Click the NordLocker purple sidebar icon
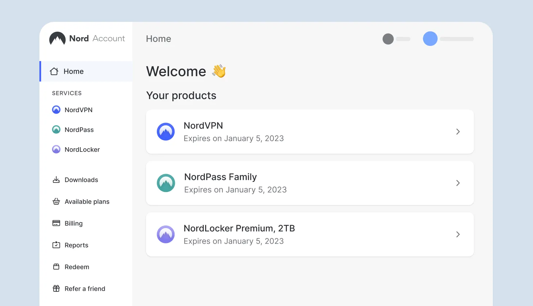This screenshot has height=306, width=533. tap(56, 149)
